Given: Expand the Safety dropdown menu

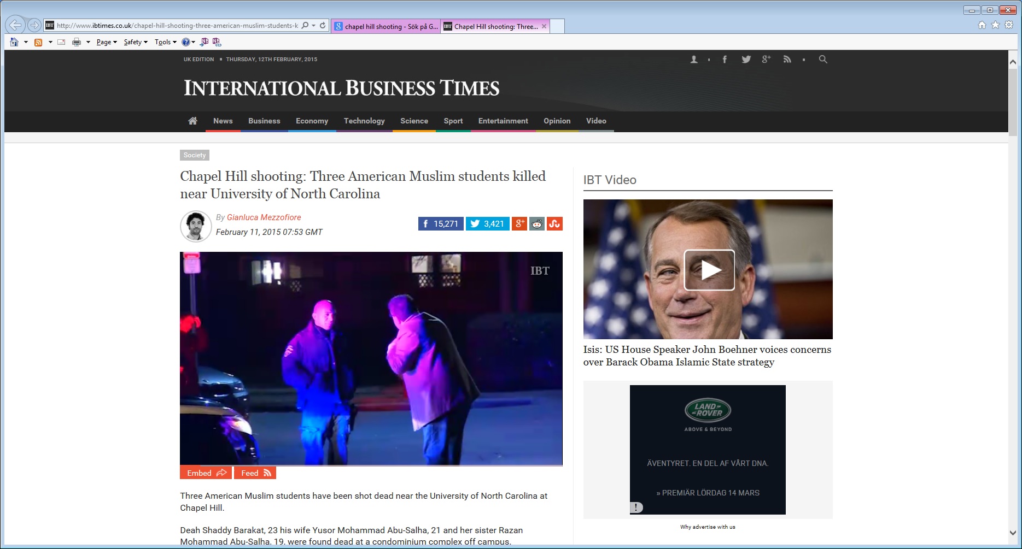Looking at the screenshot, I should point(136,42).
